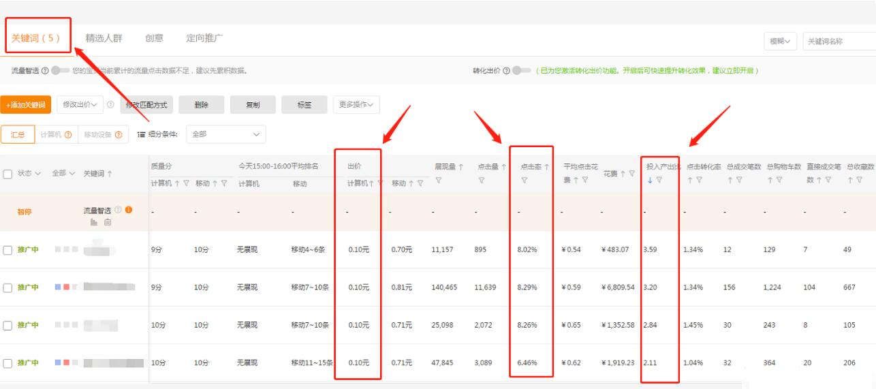The width and height of the screenshot is (876, 389).
Task: Switch to the 精选人群 tab
Action: click(104, 38)
